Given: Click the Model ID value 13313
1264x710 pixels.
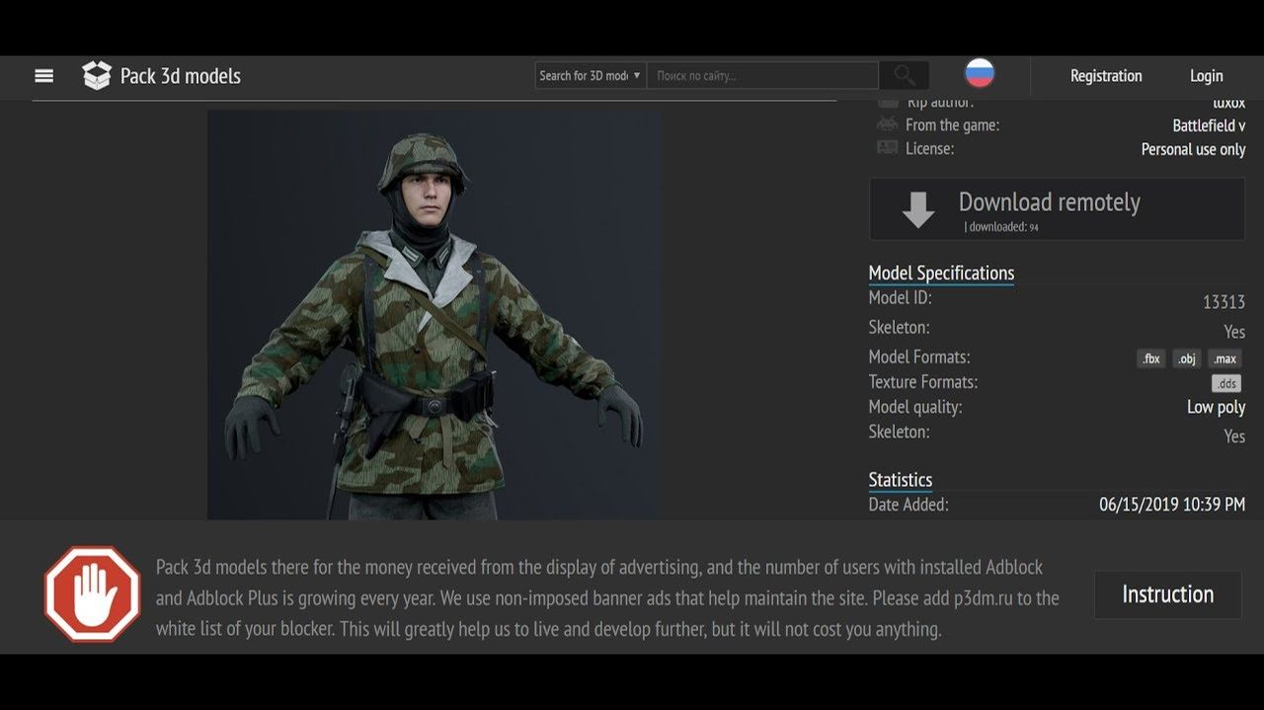Looking at the screenshot, I should click(1224, 303).
